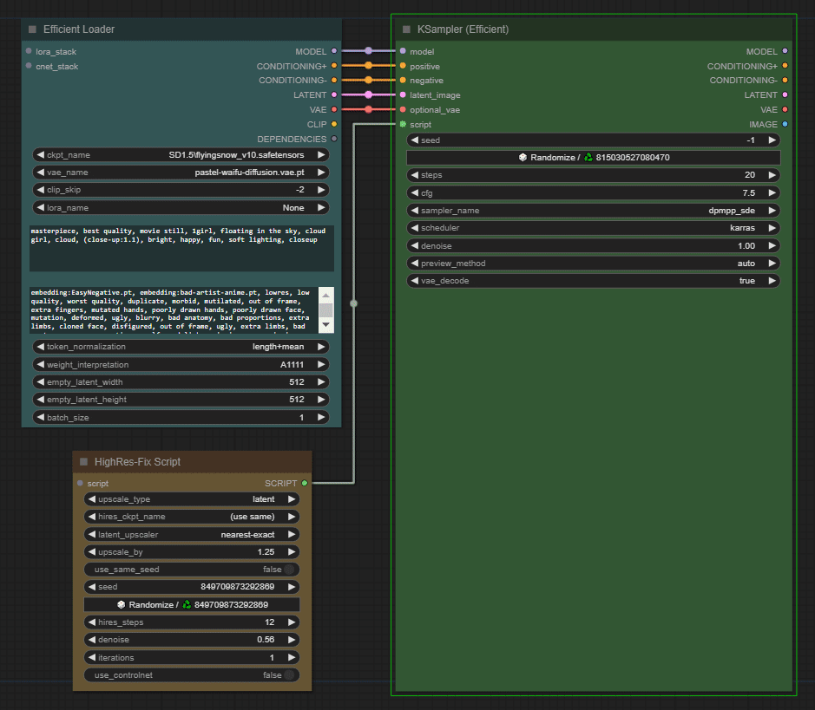Click the CLIP output port on Efficient Loader
Viewport: 815px width, 710px height.
tap(334, 124)
